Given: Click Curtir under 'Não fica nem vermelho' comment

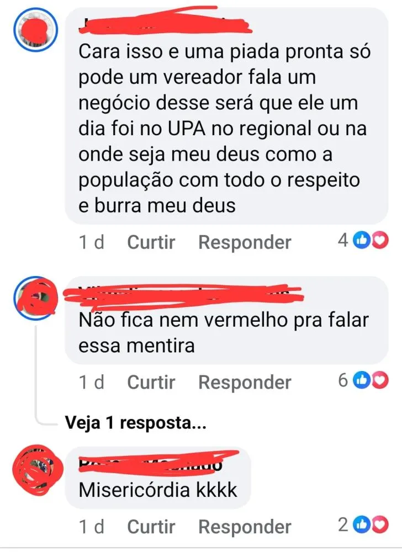Looking at the screenshot, I should [151, 382].
